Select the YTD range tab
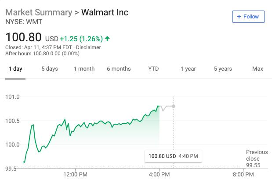Screen dimensions: 272x183 (153, 69)
